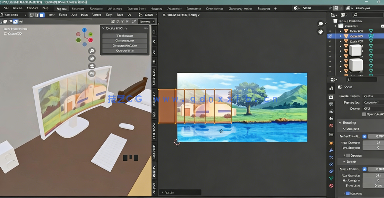Image resolution: width=384 pixels, height=198 pixels.
Task: Select the Render Properties camera icon
Action: coord(332,97)
